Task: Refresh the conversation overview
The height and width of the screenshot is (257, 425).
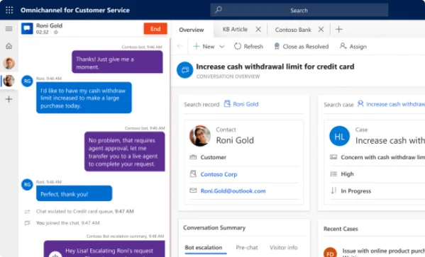Action: tap(248, 47)
